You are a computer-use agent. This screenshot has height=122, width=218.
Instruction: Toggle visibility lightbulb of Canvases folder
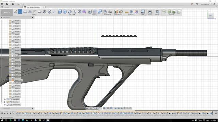coord(8,99)
